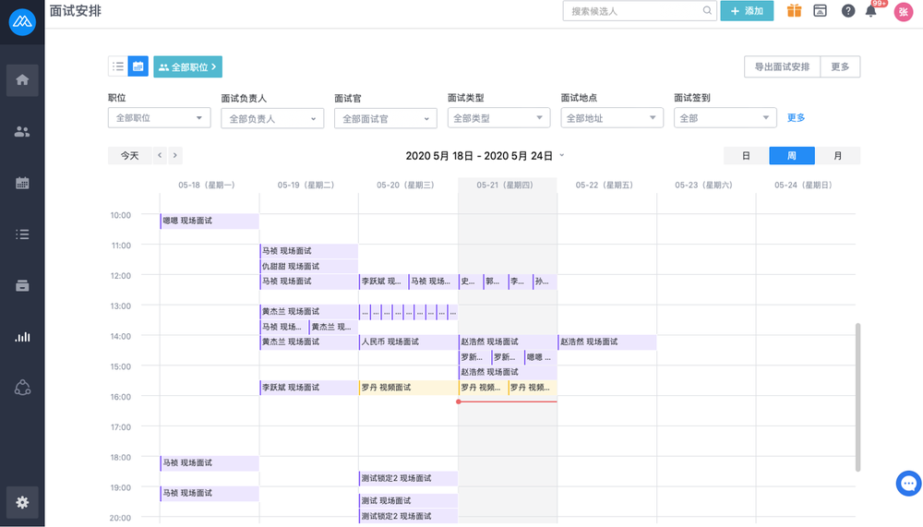923x527 pixels.
Task: Open the help question mark icon
Action: 847,10
